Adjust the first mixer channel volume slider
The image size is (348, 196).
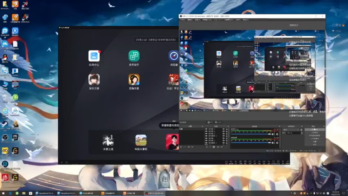pyautogui.click(x=251, y=134)
